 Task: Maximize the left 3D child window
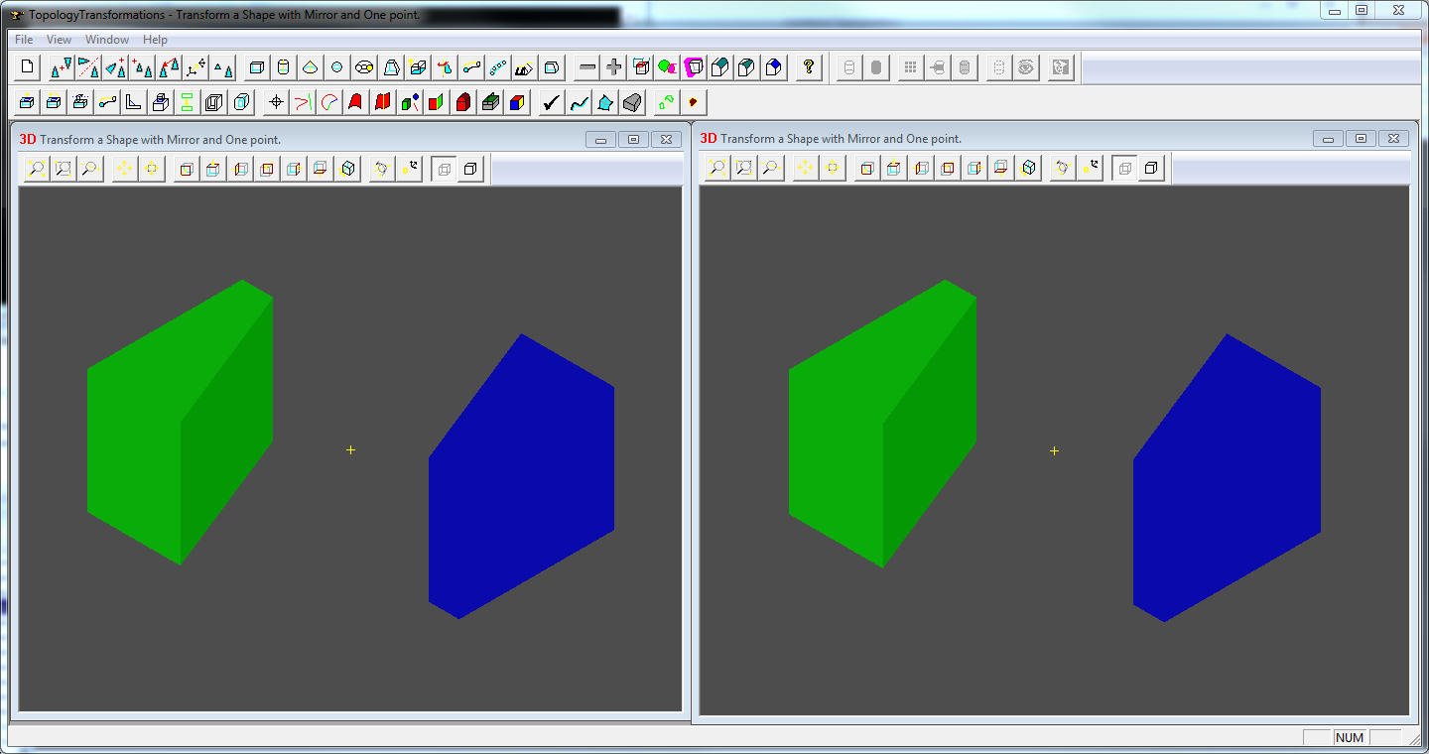(x=633, y=140)
